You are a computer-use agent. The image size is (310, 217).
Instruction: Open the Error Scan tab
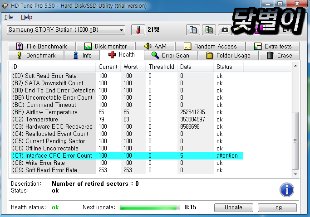[171, 55]
